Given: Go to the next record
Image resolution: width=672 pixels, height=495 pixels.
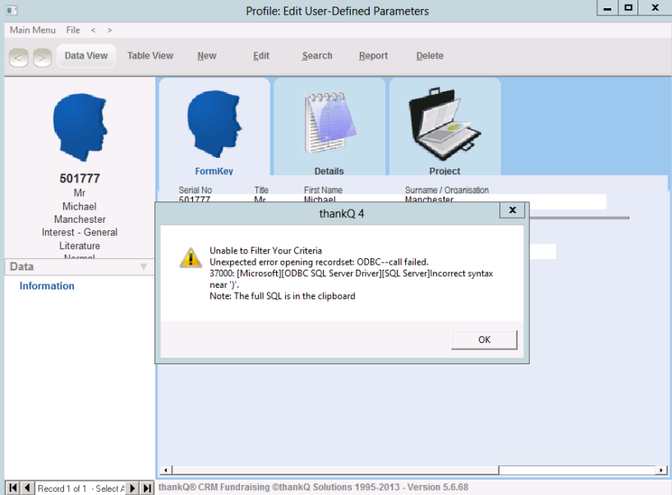Looking at the screenshot, I should [133, 488].
